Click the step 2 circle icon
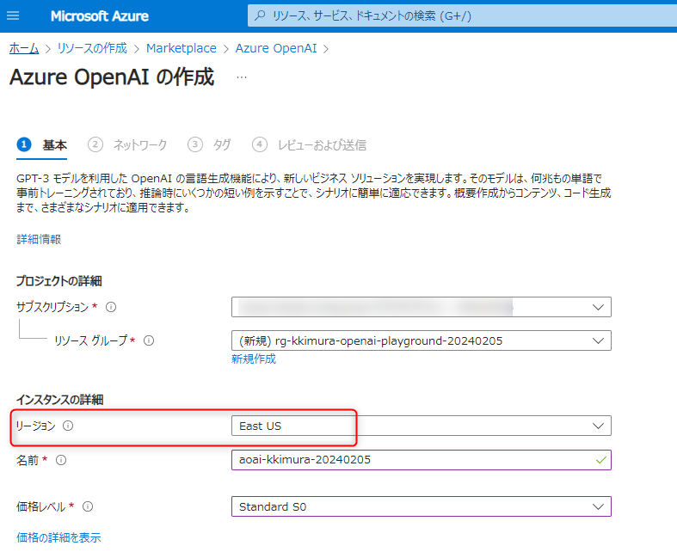 95,144
